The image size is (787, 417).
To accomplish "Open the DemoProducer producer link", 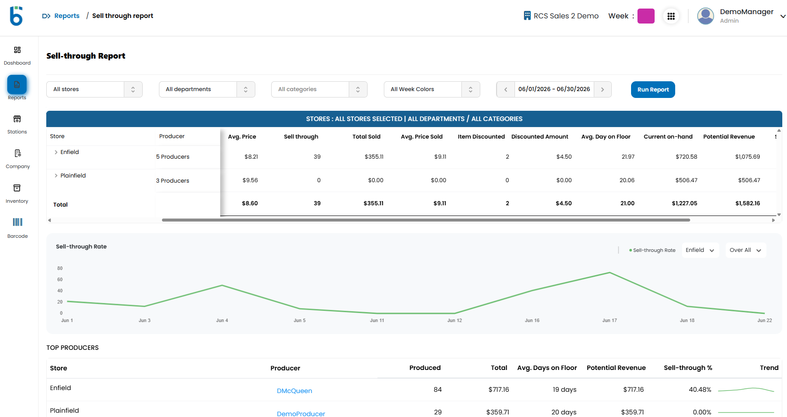I will click(x=301, y=414).
